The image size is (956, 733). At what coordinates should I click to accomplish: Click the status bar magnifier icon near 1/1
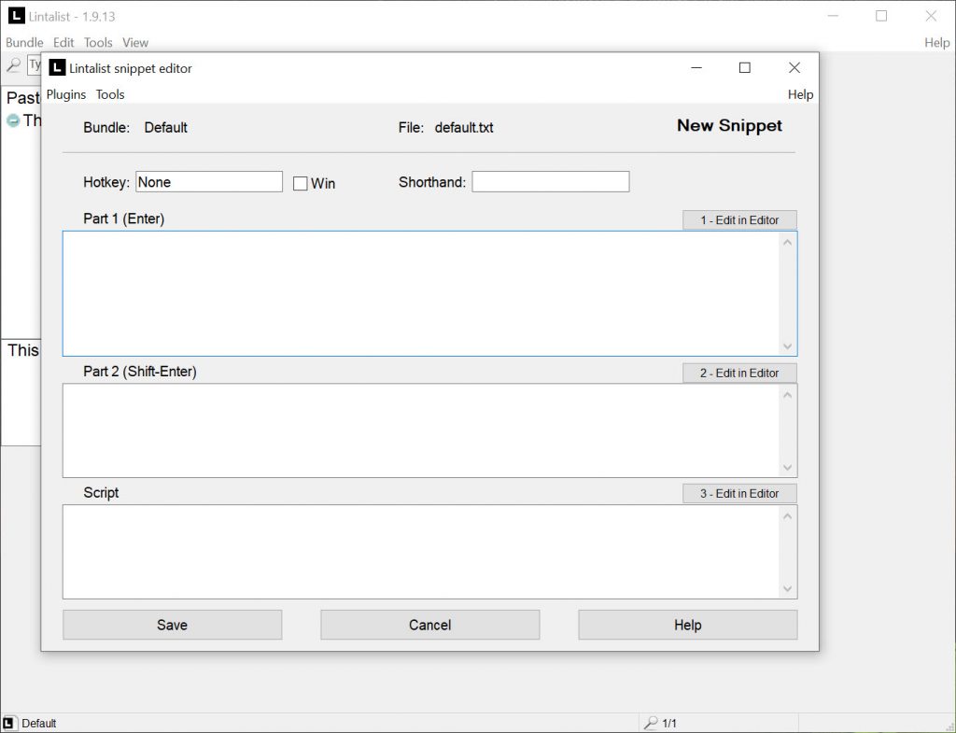(x=651, y=723)
